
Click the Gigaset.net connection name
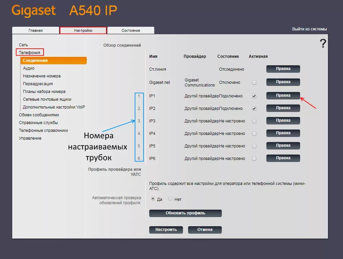[x=159, y=82]
